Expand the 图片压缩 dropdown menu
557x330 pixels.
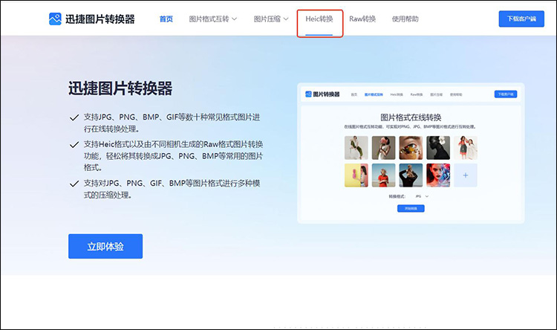coord(270,19)
